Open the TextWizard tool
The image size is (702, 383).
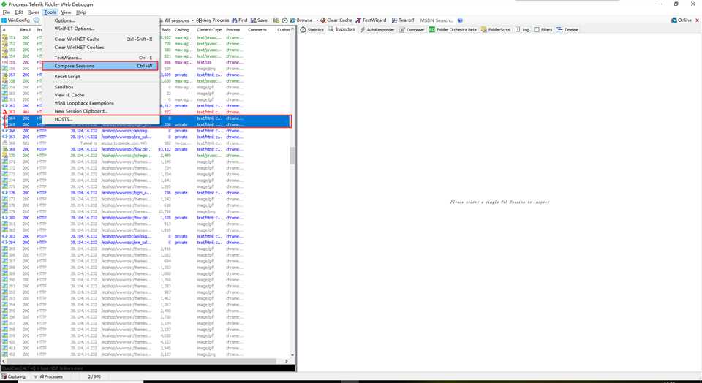(x=371, y=20)
